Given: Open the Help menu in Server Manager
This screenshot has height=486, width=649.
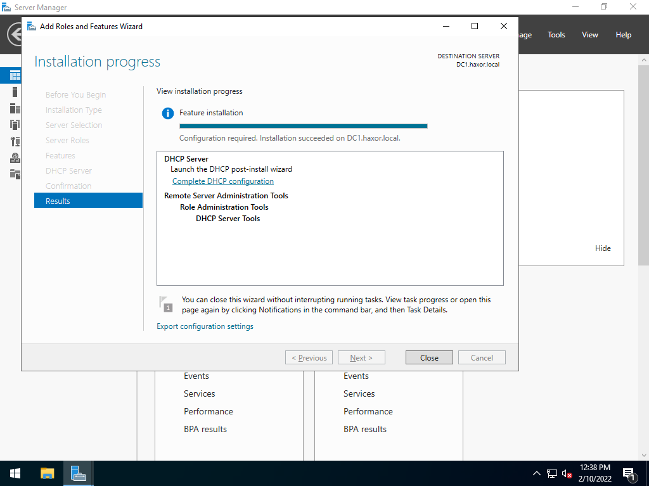Looking at the screenshot, I should pyautogui.click(x=623, y=35).
